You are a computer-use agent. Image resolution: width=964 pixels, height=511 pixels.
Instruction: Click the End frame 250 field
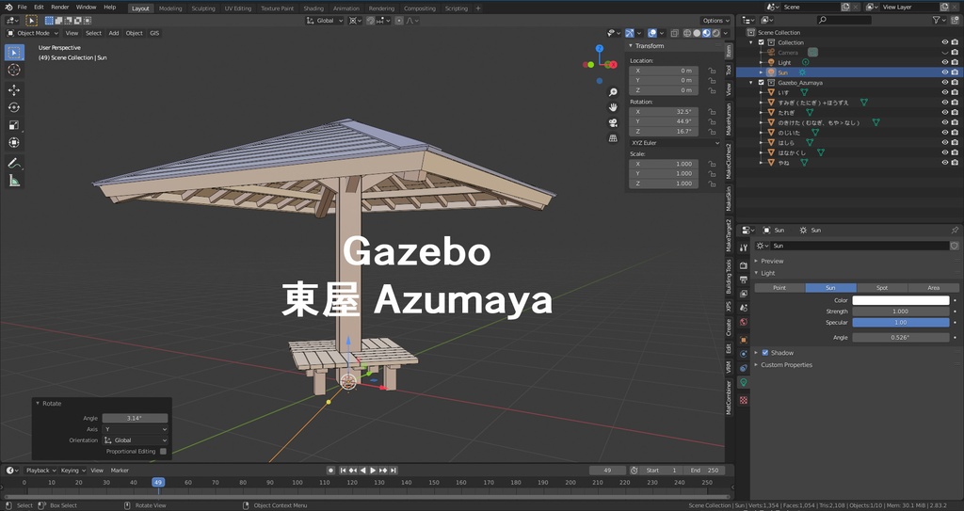tap(704, 471)
